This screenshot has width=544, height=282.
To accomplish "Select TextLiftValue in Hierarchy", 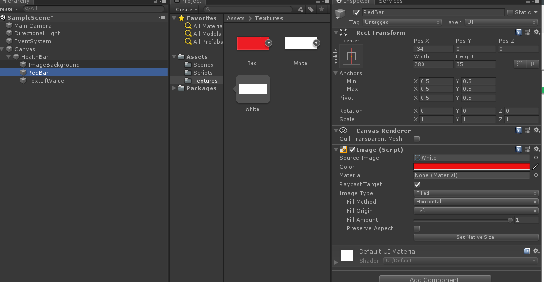I will pos(46,81).
